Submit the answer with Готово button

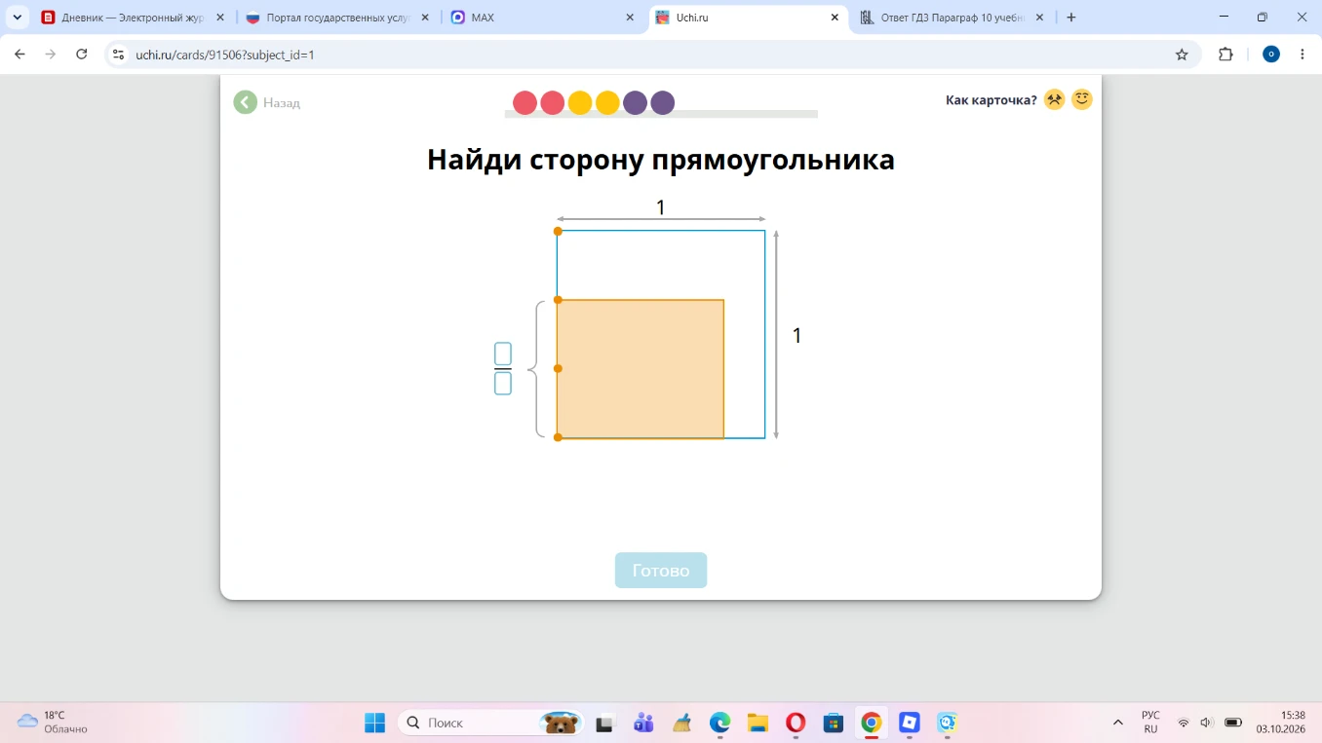[661, 571]
